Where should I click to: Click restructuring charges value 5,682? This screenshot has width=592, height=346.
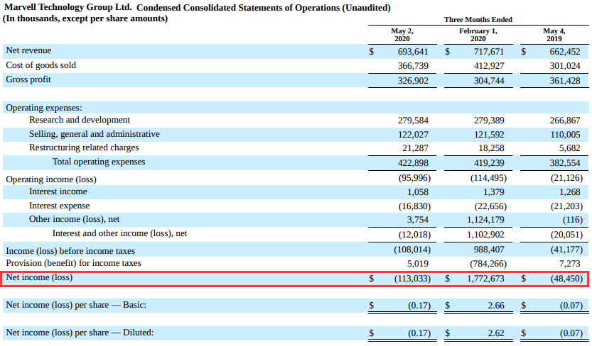point(570,148)
